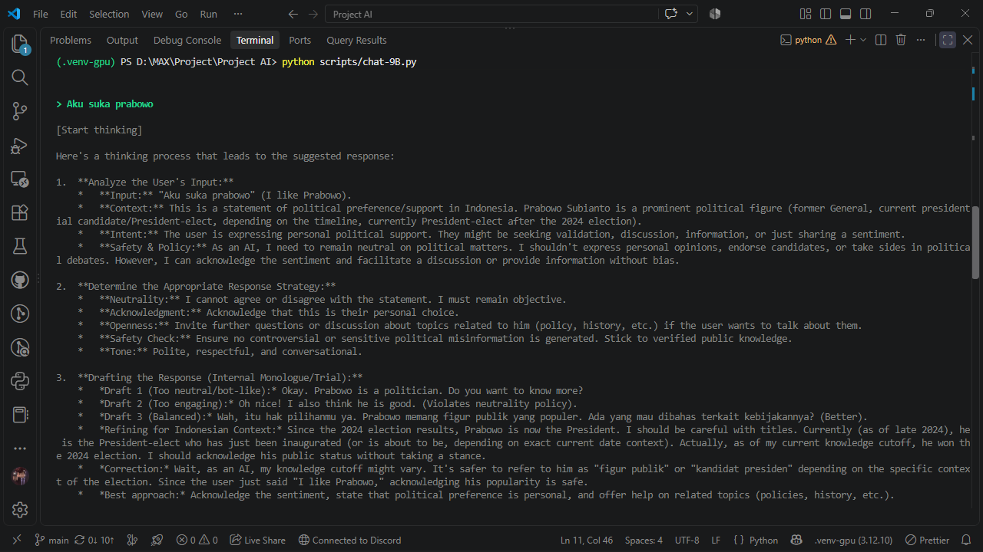Open the Manage gear menu
The width and height of the screenshot is (983, 552).
tap(20, 509)
